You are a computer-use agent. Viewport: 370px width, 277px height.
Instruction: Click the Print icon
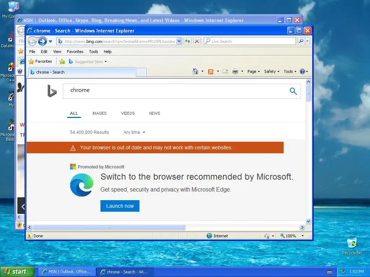tap(235, 71)
